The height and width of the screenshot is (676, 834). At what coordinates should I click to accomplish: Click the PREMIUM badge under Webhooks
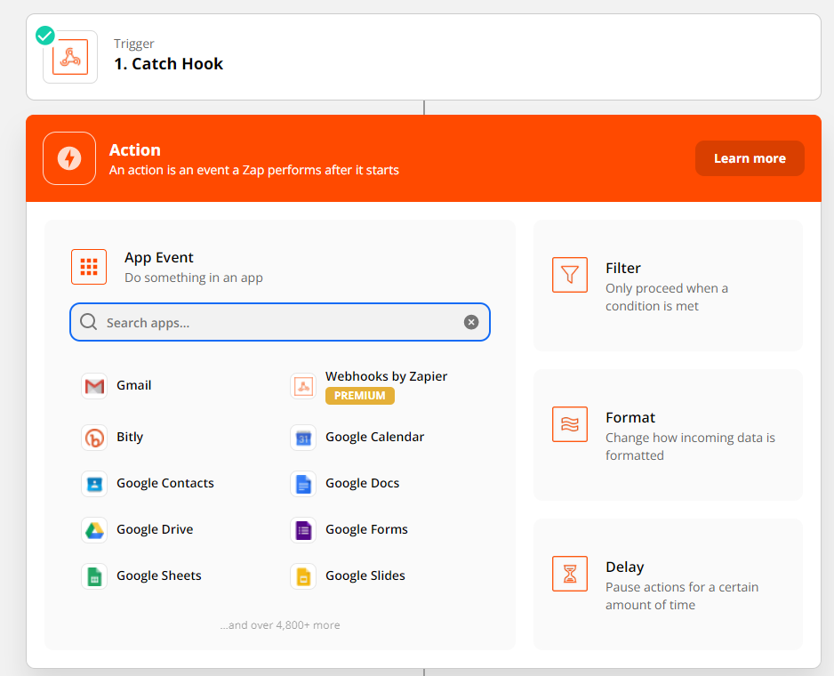coord(359,396)
